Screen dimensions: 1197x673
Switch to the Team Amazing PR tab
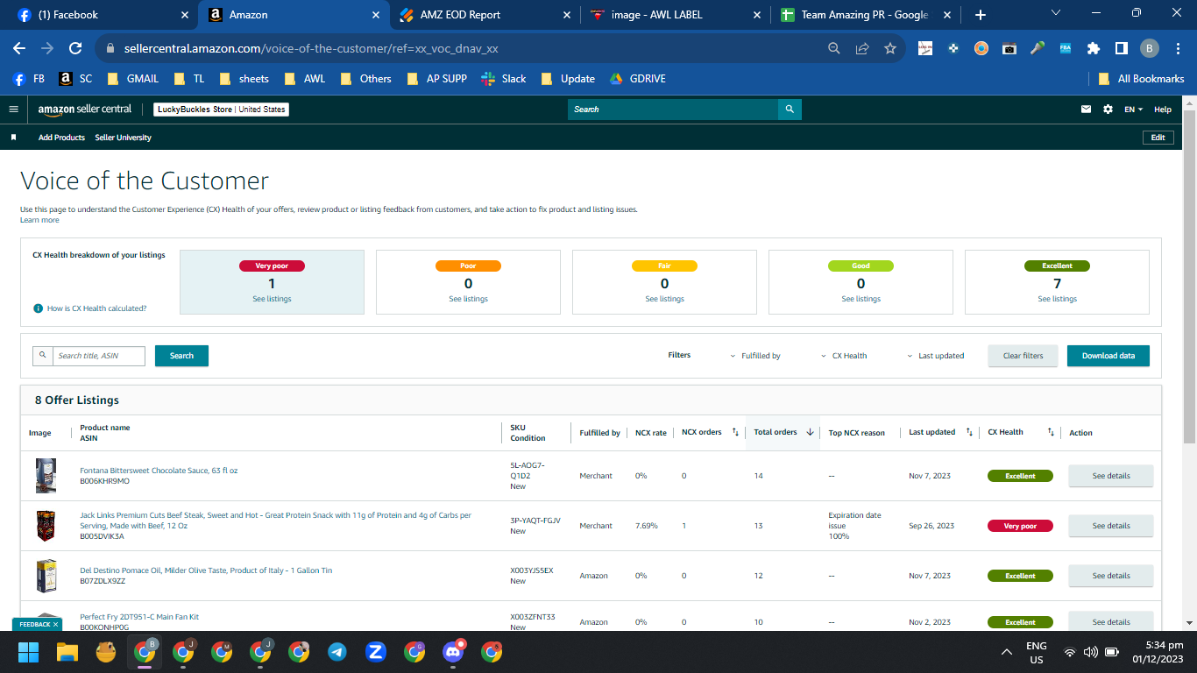865,15
